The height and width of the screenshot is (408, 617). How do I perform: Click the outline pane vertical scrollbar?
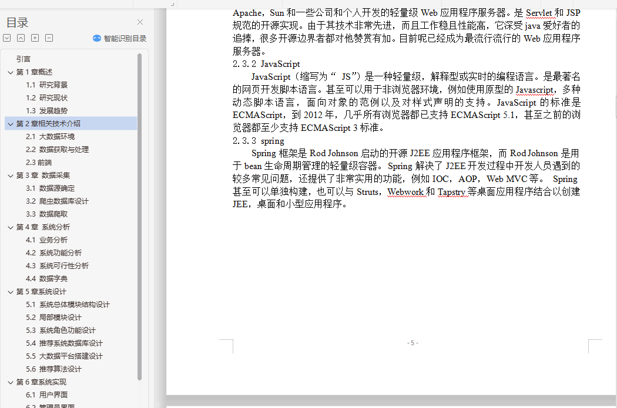point(139,217)
